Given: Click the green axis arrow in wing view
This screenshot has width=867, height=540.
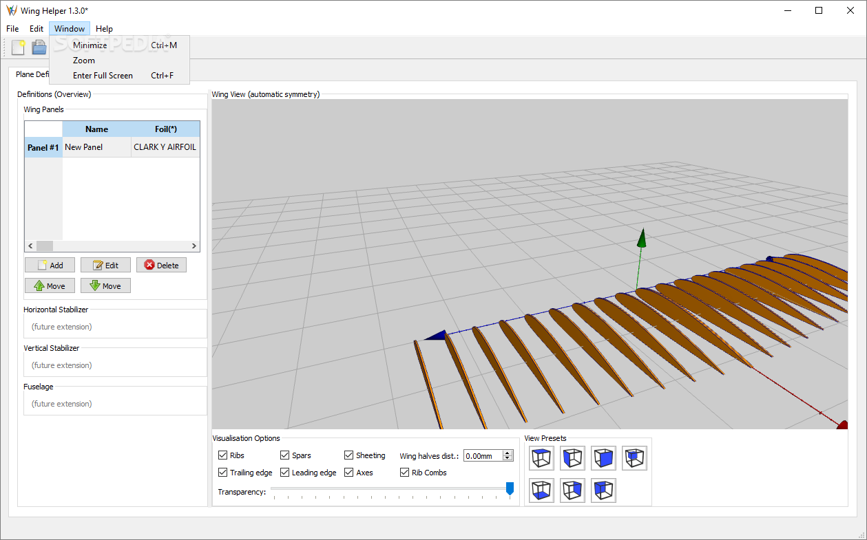Looking at the screenshot, I should pyautogui.click(x=642, y=238).
